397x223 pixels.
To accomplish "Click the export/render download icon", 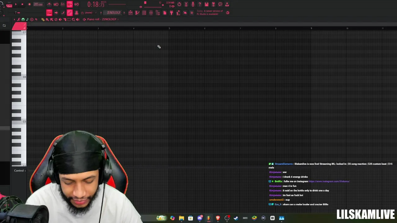I will (x=227, y=4).
